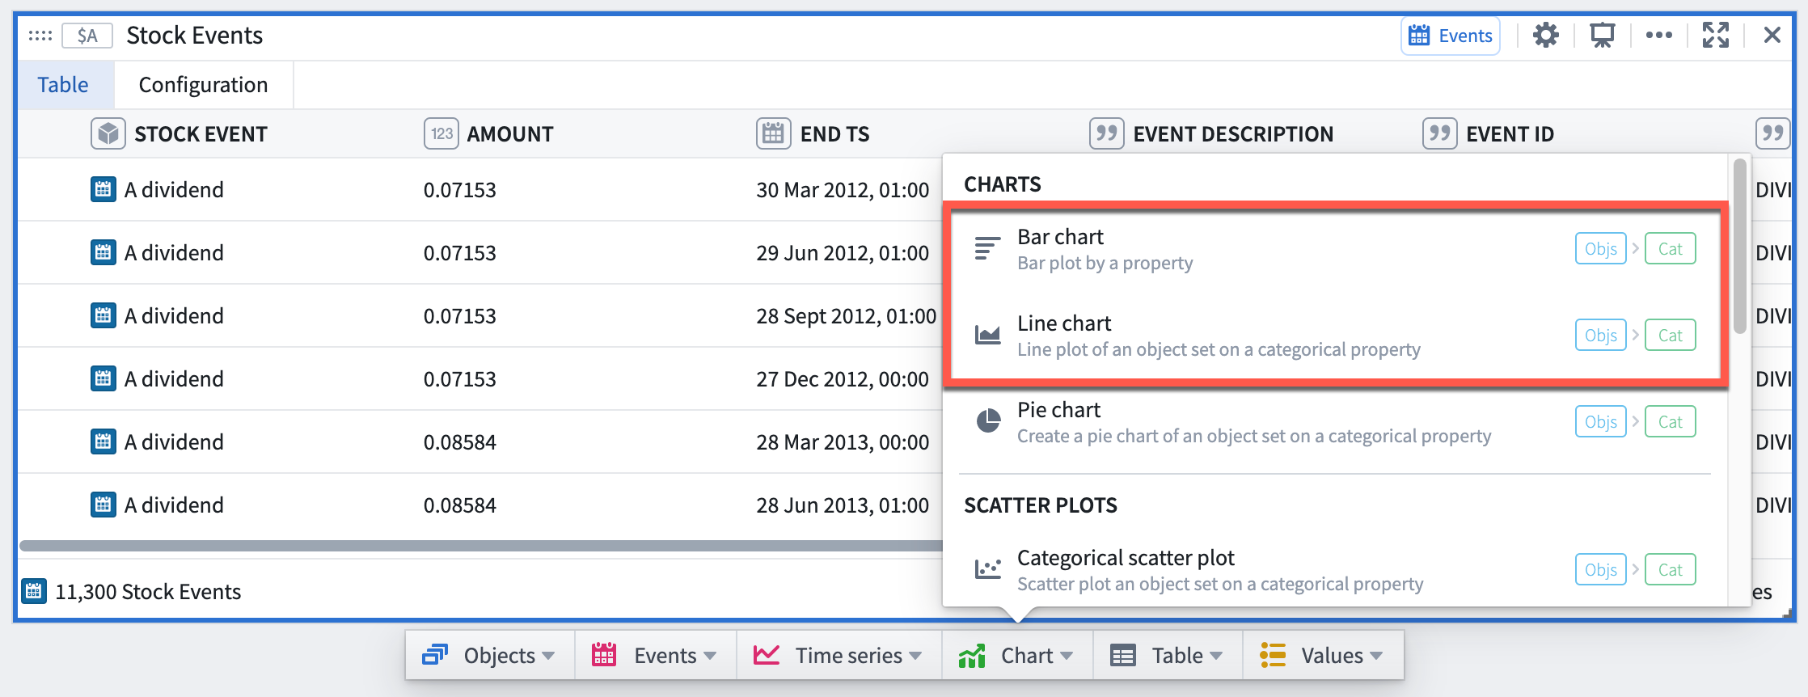Click the footer calendar icon beside 11,300
Screen dimensions: 1808x697
pos(33,591)
